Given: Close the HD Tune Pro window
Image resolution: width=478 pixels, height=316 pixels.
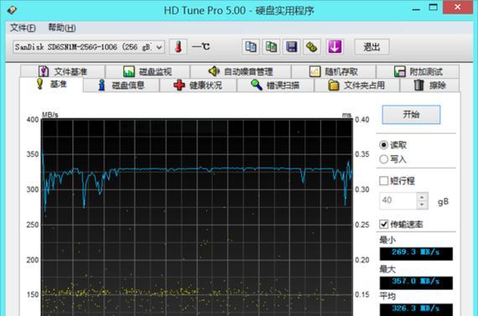Looking at the screenshot, I should (x=458, y=7).
